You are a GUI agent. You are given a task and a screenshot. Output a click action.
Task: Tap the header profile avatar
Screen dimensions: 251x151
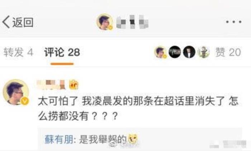pos(105,22)
